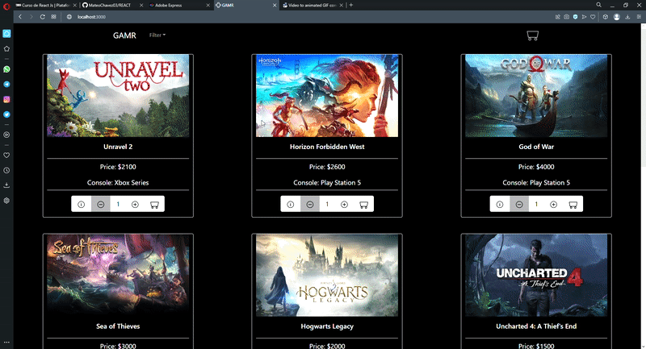The width and height of the screenshot is (646, 349).
Task: Open Opera main menu logo
Action: pos(6,6)
